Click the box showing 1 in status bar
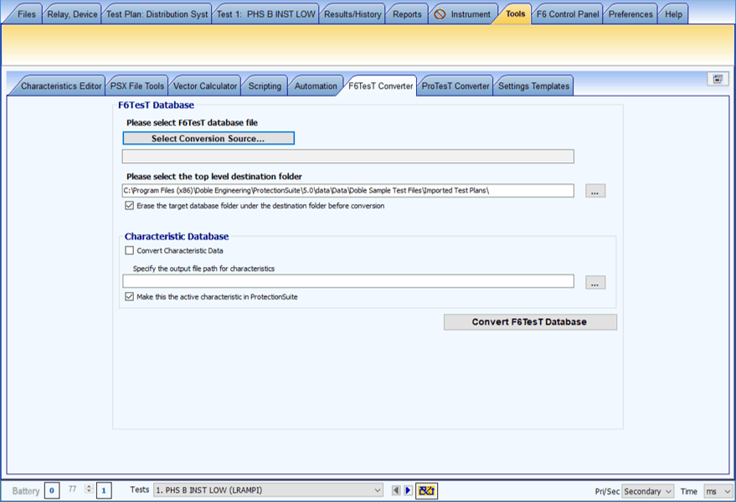Viewport: 736px width, 502px height. [x=104, y=491]
